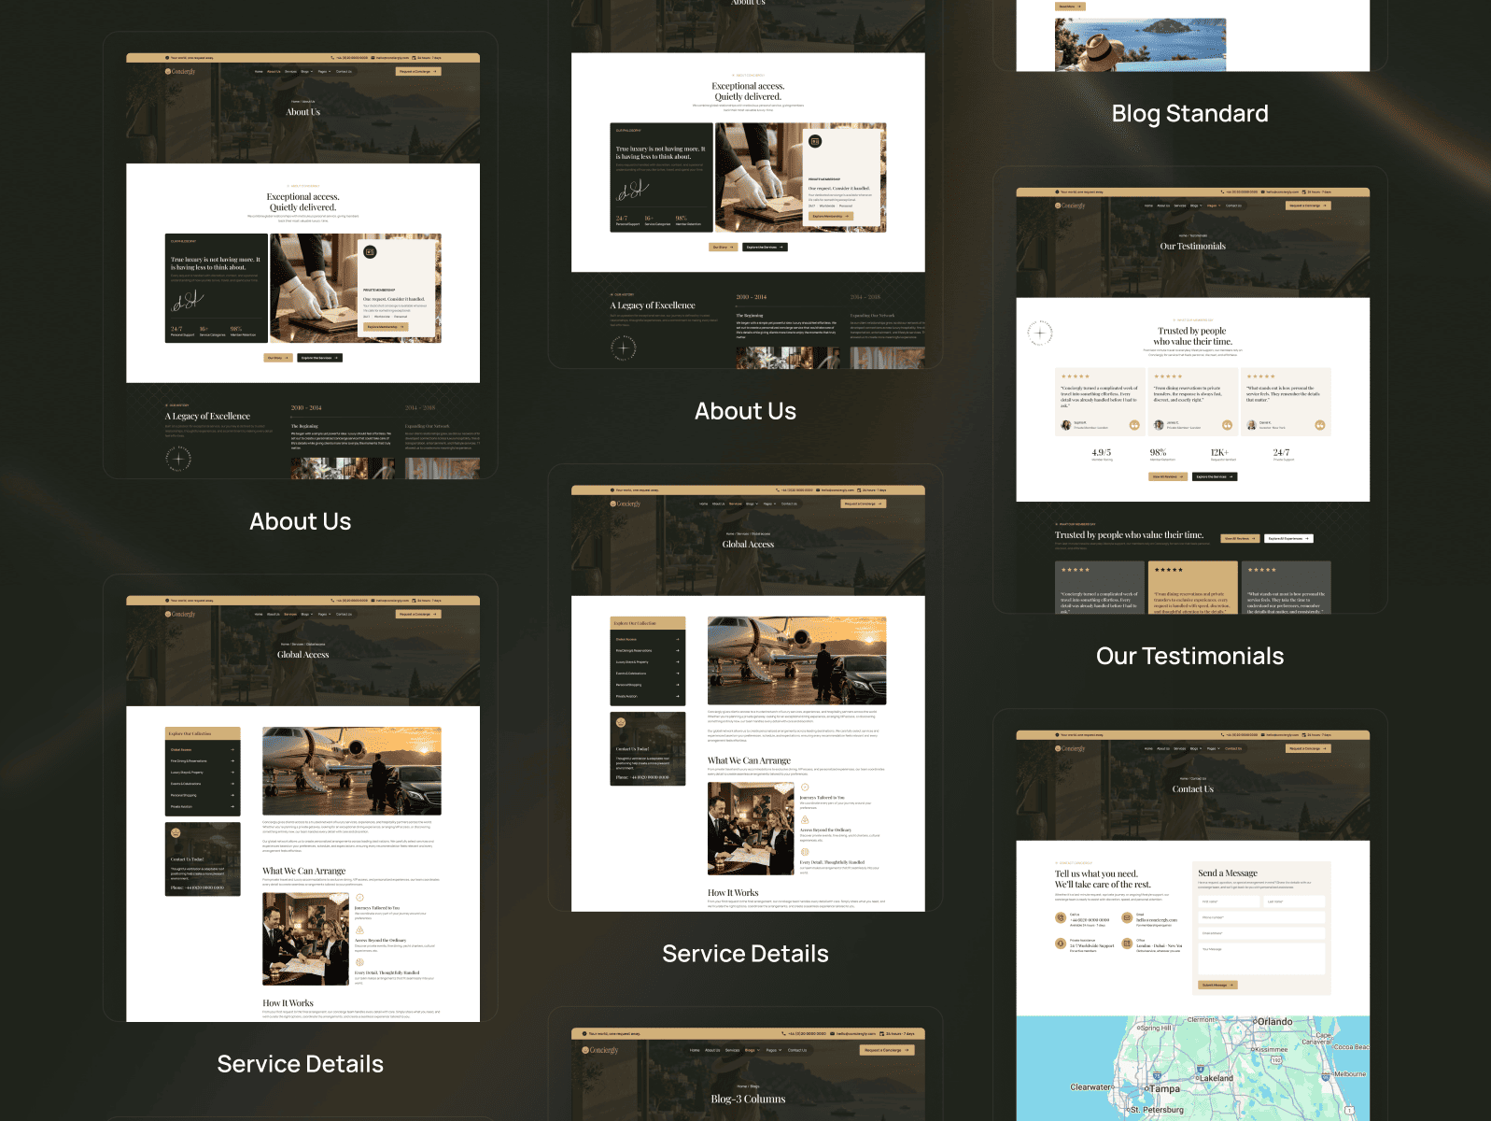Select Contact Us in the Blog-3 Columns preview navigation
This screenshot has width=1491, height=1121.
pos(797,1050)
